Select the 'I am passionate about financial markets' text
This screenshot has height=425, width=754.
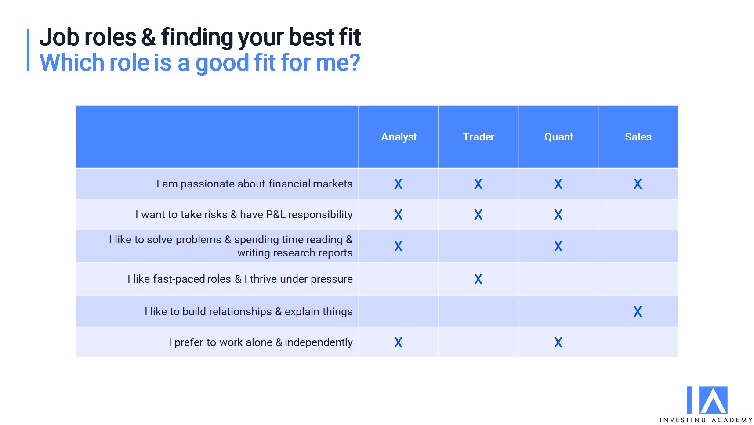pos(254,184)
